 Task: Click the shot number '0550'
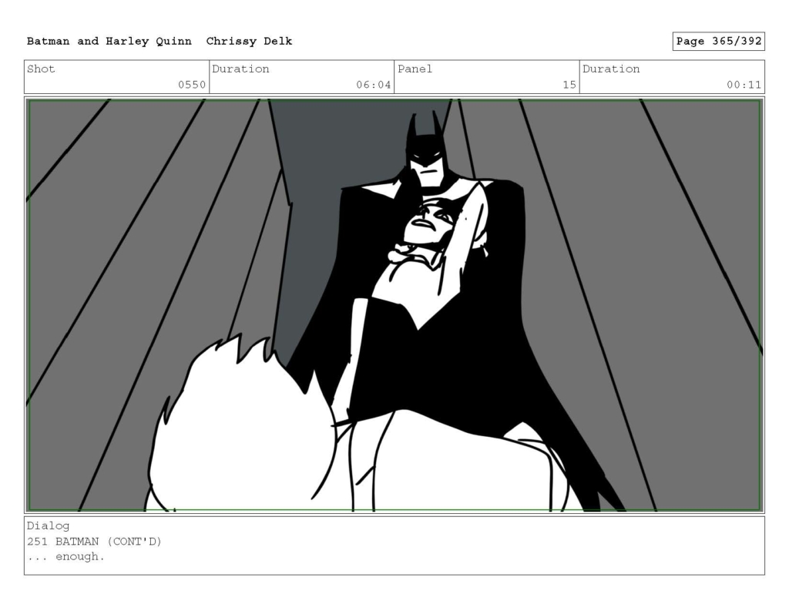click(192, 85)
